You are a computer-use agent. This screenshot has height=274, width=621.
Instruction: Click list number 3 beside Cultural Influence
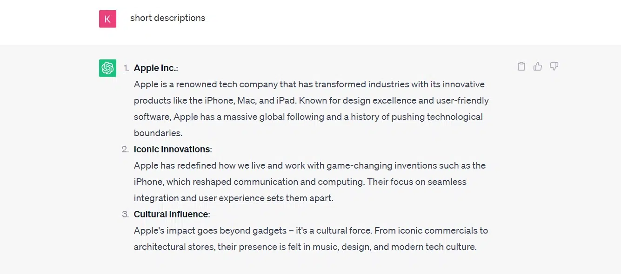click(x=125, y=214)
